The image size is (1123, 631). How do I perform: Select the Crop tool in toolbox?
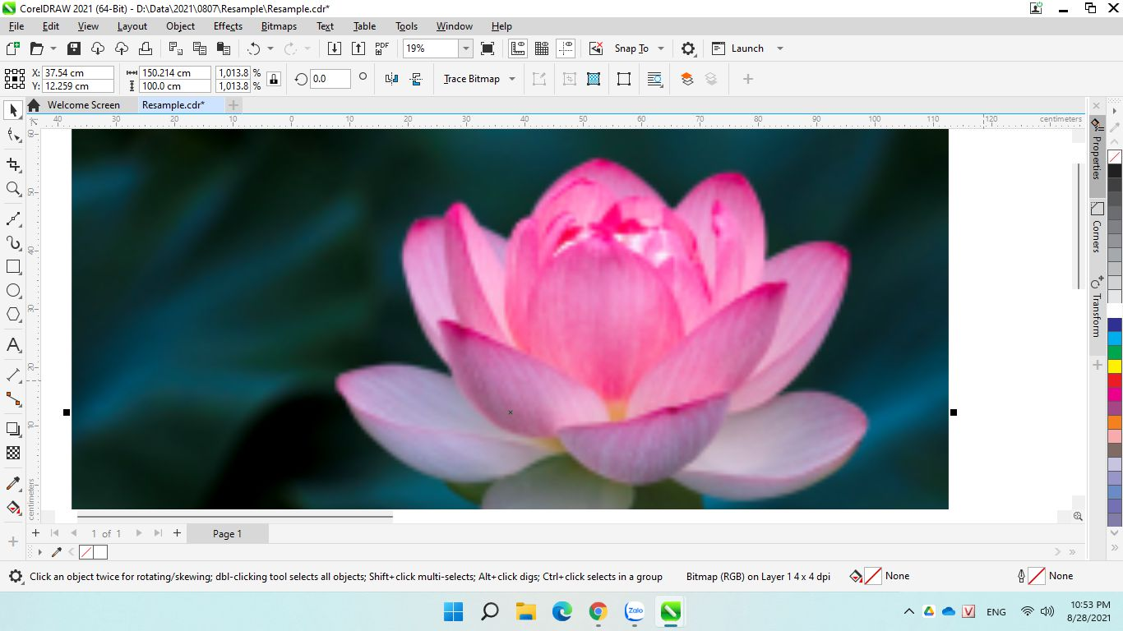13,164
